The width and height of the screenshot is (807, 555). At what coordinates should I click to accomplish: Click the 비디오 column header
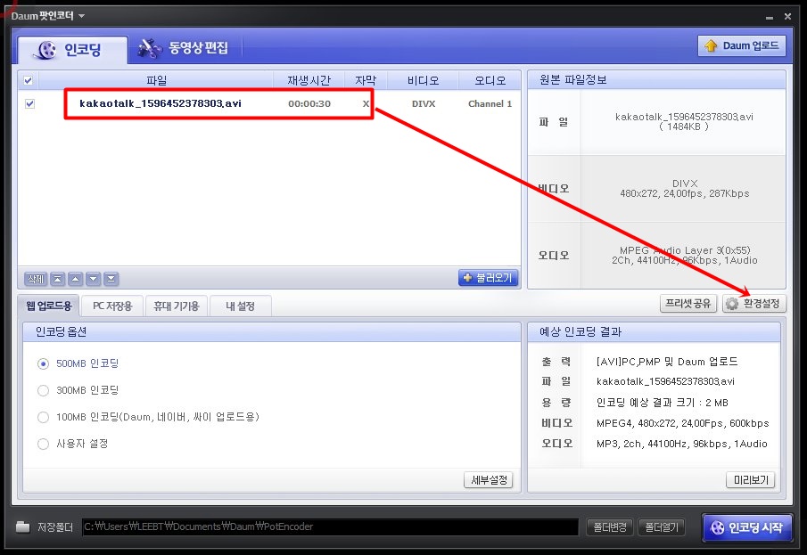[x=423, y=80]
